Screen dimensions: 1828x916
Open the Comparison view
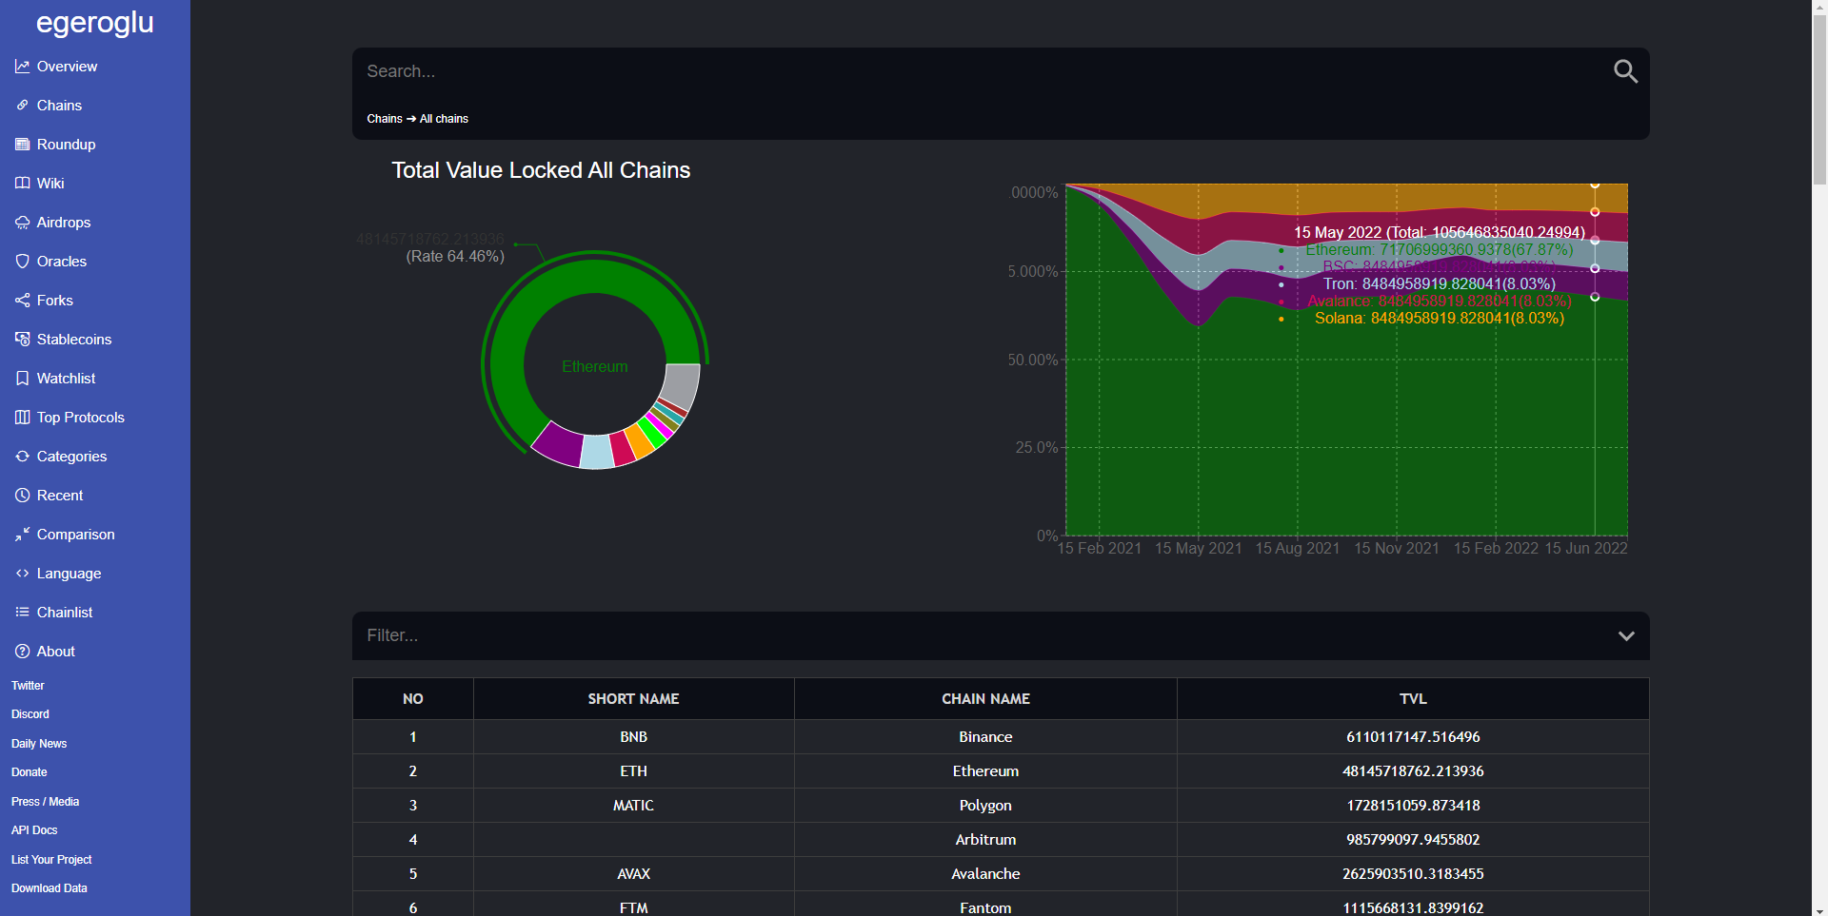pyautogui.click(x=75, y=534)
